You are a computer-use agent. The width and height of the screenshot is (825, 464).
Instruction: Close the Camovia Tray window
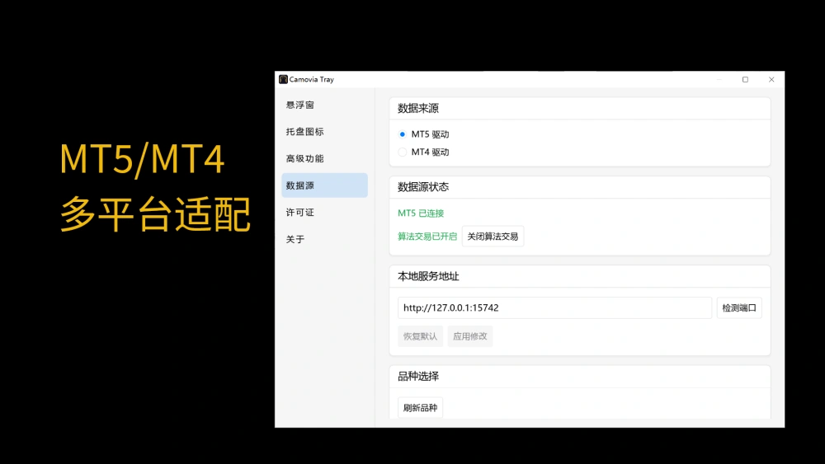point(771,79)
